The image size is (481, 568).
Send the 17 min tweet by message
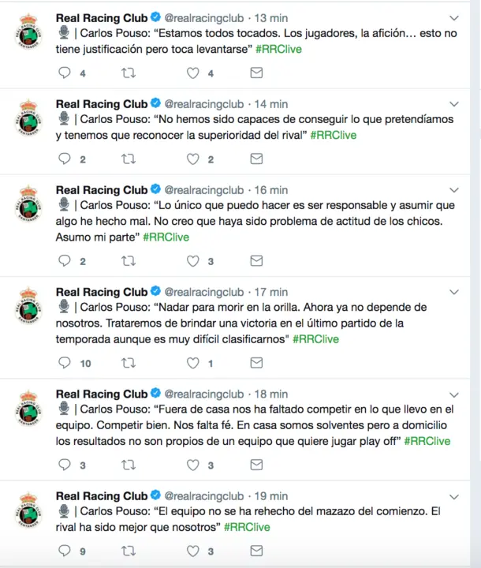(256, 364)
